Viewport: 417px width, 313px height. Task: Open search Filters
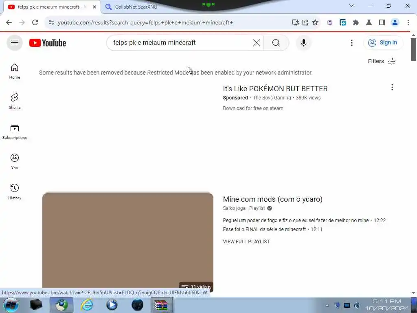click(x=381, y=61)
